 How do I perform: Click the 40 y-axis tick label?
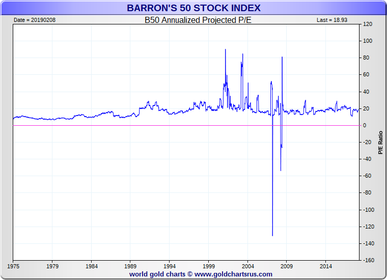(366, 92)
